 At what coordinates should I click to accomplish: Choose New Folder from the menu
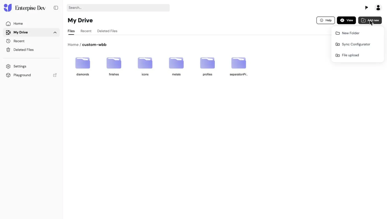(x=357, y=33)
